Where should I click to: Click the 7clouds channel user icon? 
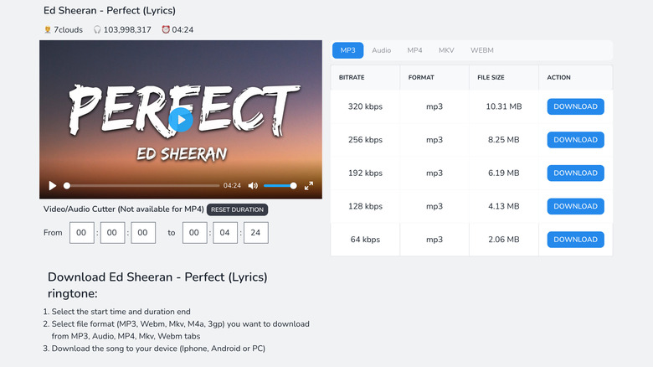pos(48,29)
